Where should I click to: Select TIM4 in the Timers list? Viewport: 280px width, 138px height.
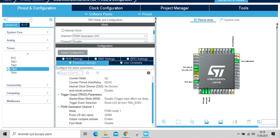tap(14, 73)
